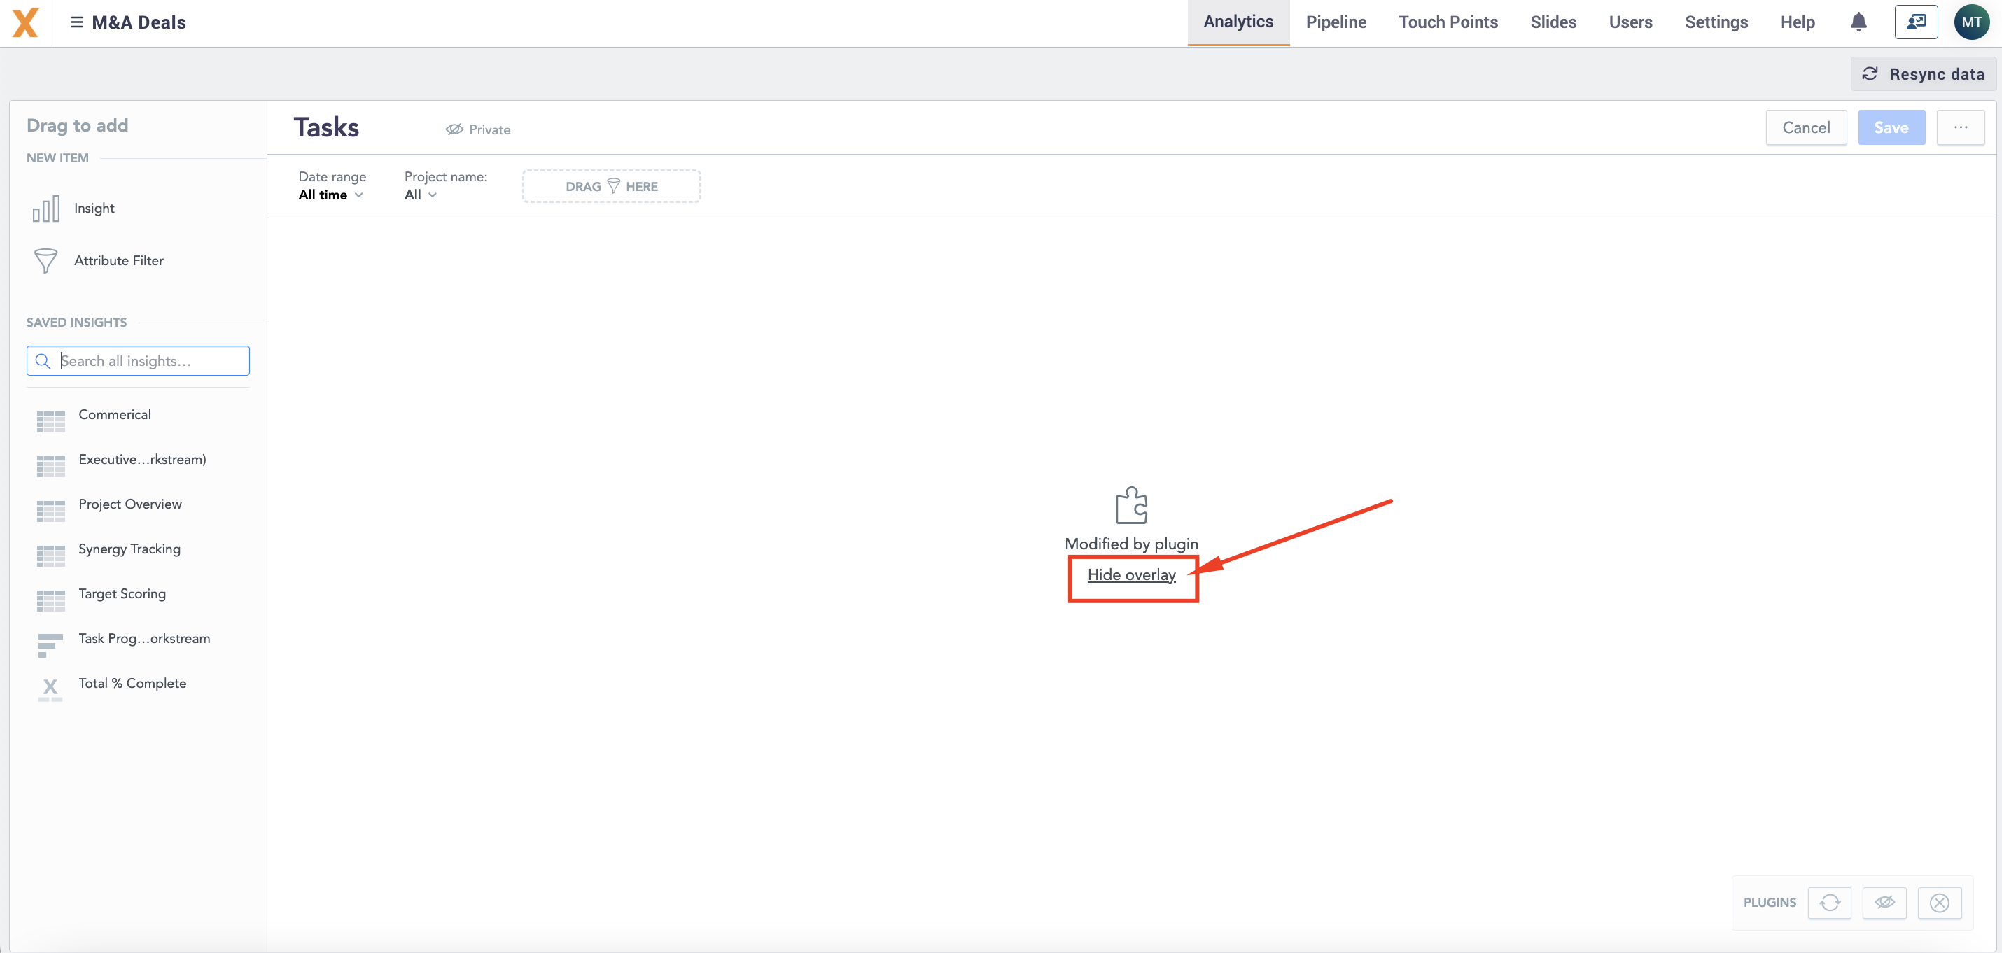Focus the Search all insights field
This screenshot has height=953, width=2002.
pos(139,361)
